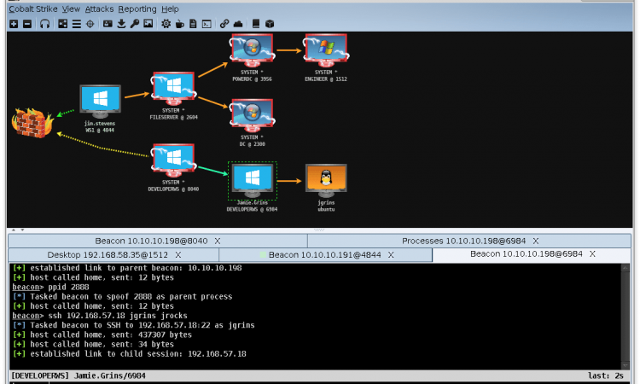Click the gear executable generator icon
The width and height of the screenshot is (640, 384).
coord(166,24)
